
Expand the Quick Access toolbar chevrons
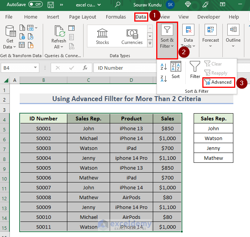point(61,5)
